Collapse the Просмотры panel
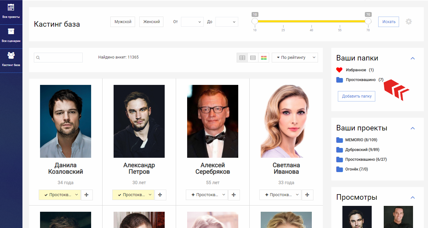 pyautogui.click(x=413, y=197)
